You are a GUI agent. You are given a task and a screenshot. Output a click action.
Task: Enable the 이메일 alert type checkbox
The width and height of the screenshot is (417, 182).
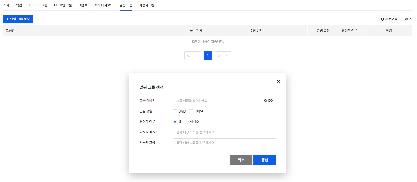point(191,111)
